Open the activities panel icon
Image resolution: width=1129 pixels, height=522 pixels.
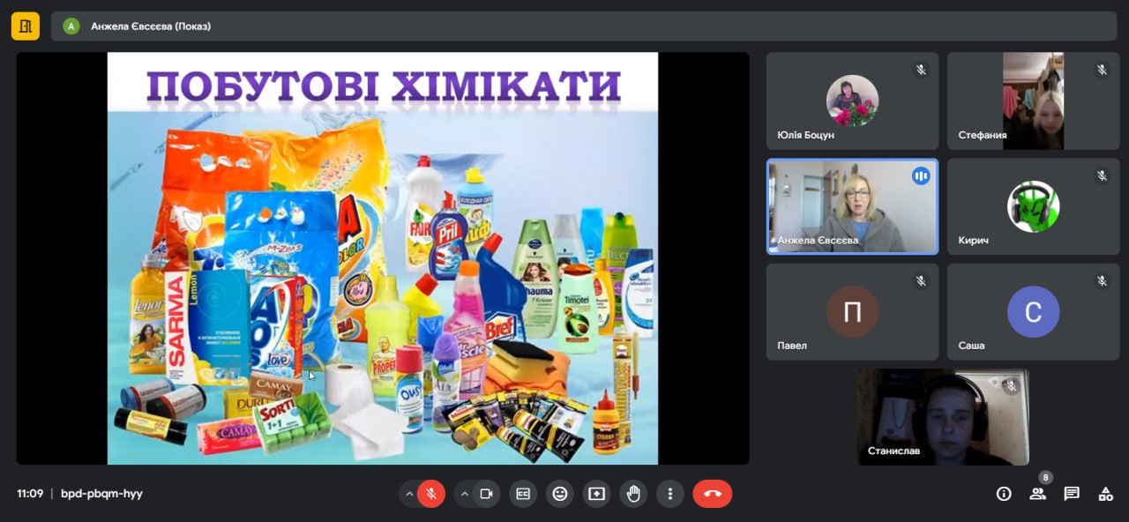click(x=1105, y=494)
